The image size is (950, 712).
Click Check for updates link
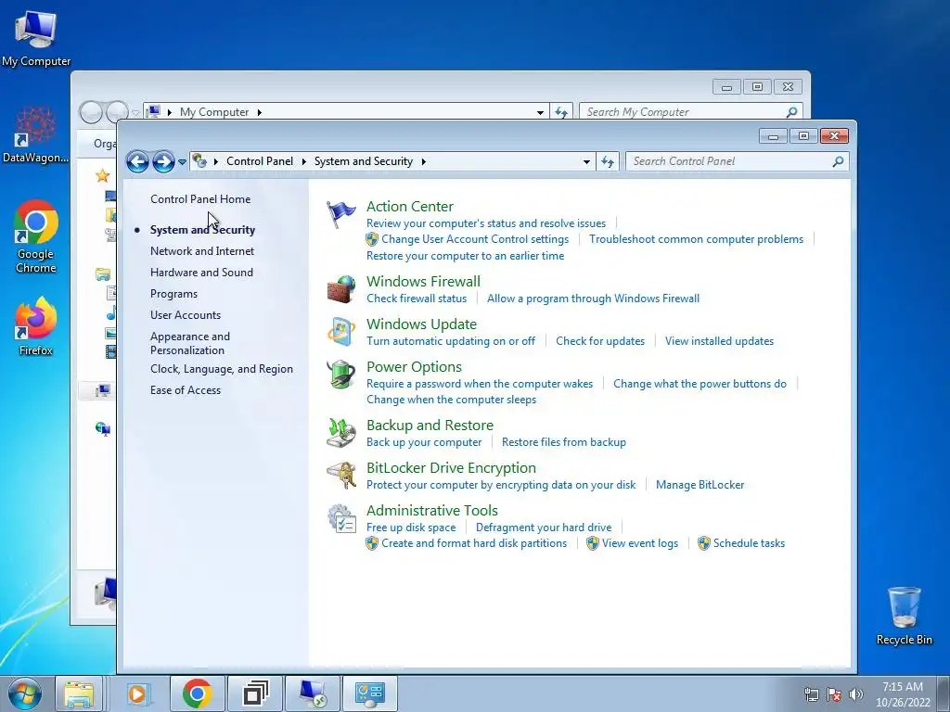click(600, 341)
